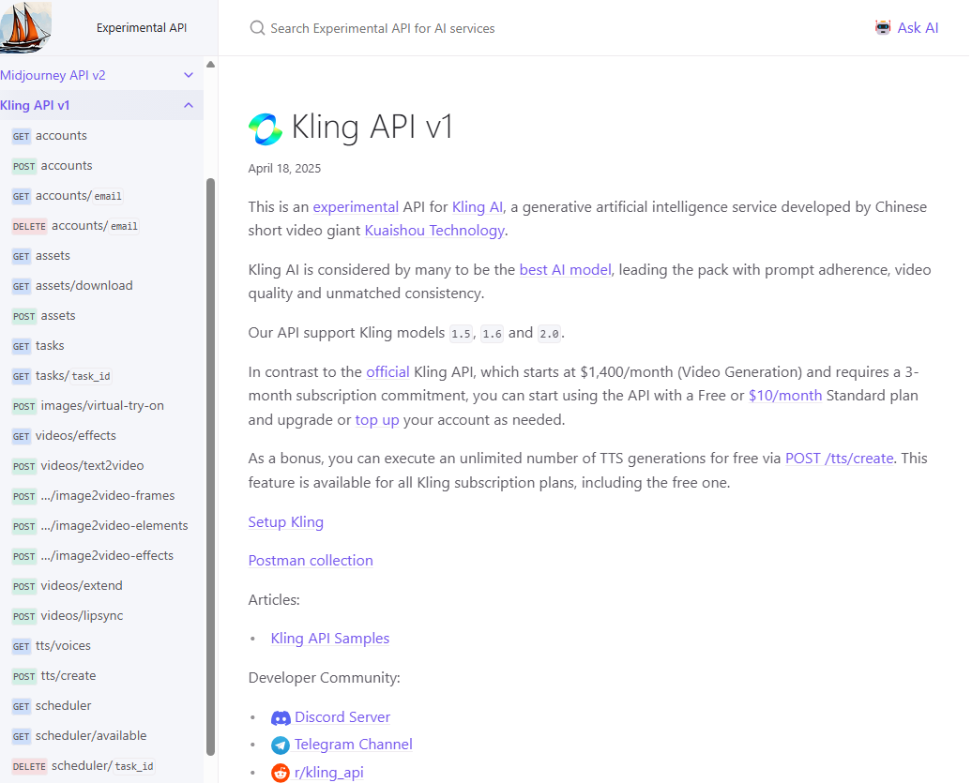Screen dimensions: 972x783
Task: Click the Reddit icon next to r/kling_api
Action: [281, 773]
